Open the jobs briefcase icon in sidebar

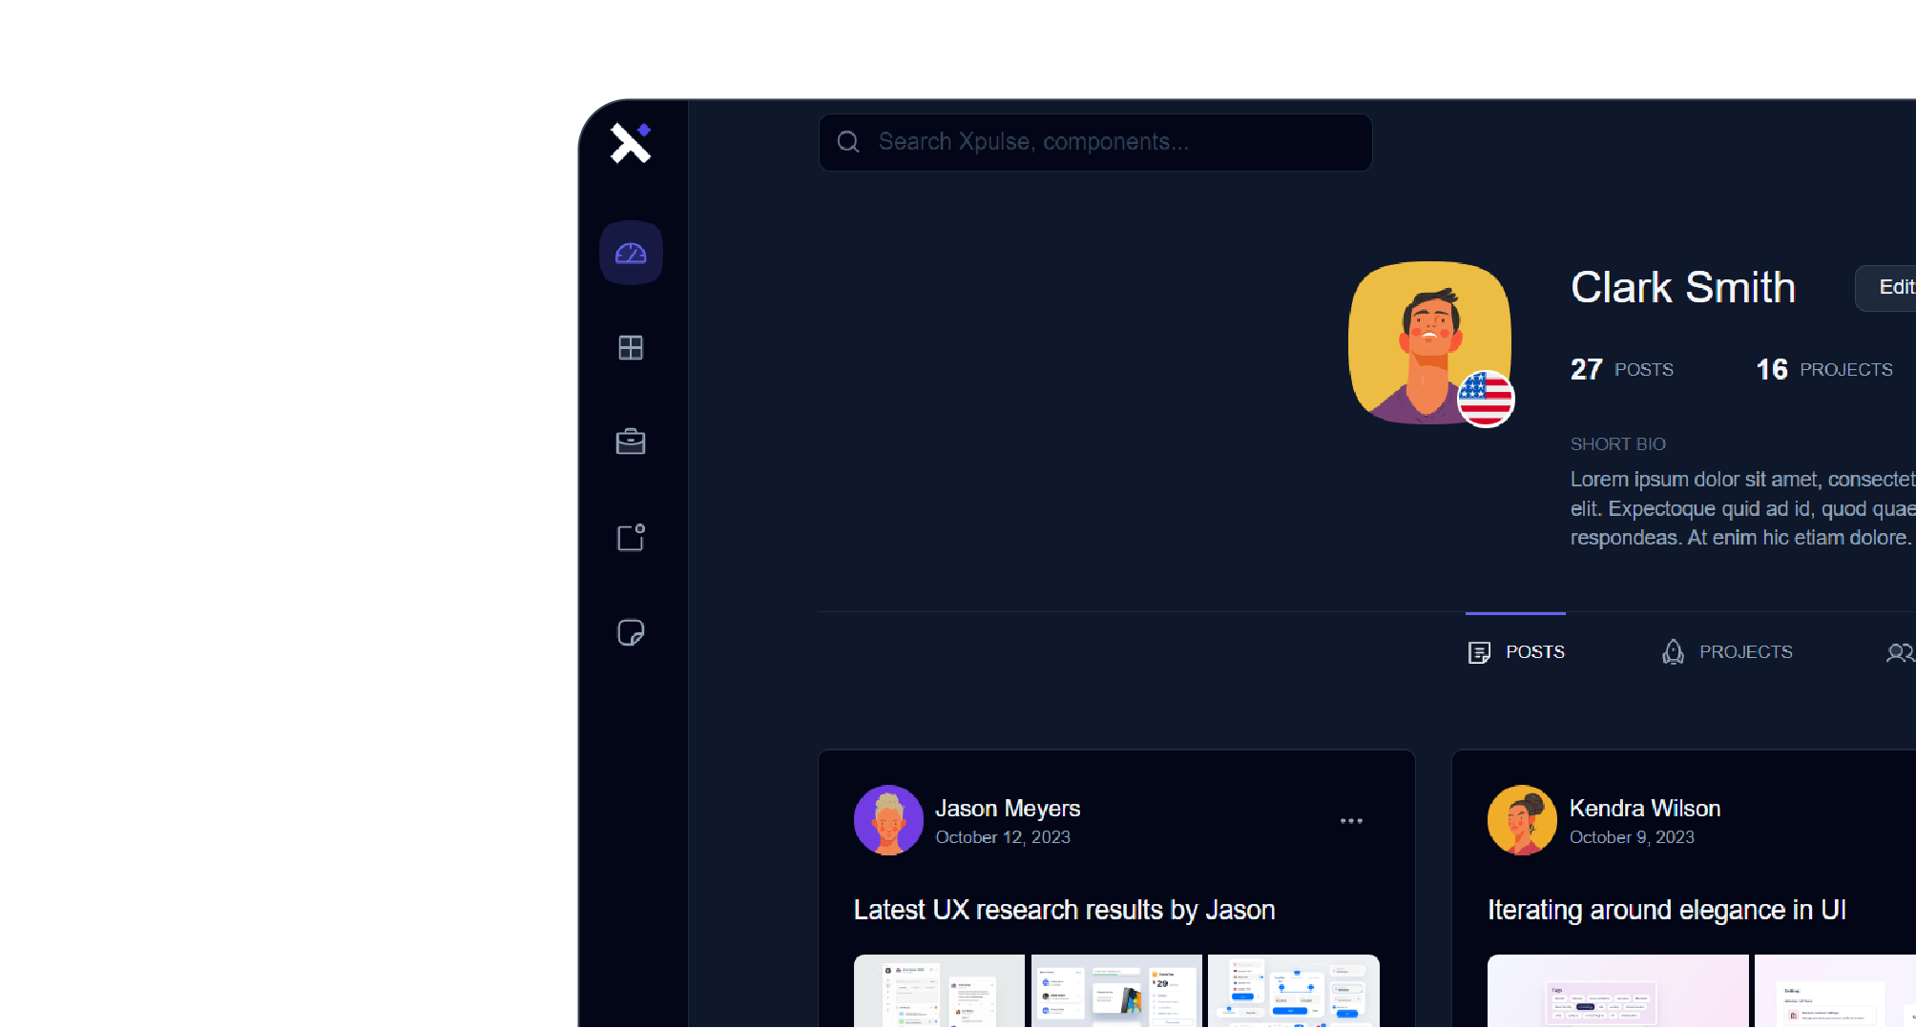(630, 442)
